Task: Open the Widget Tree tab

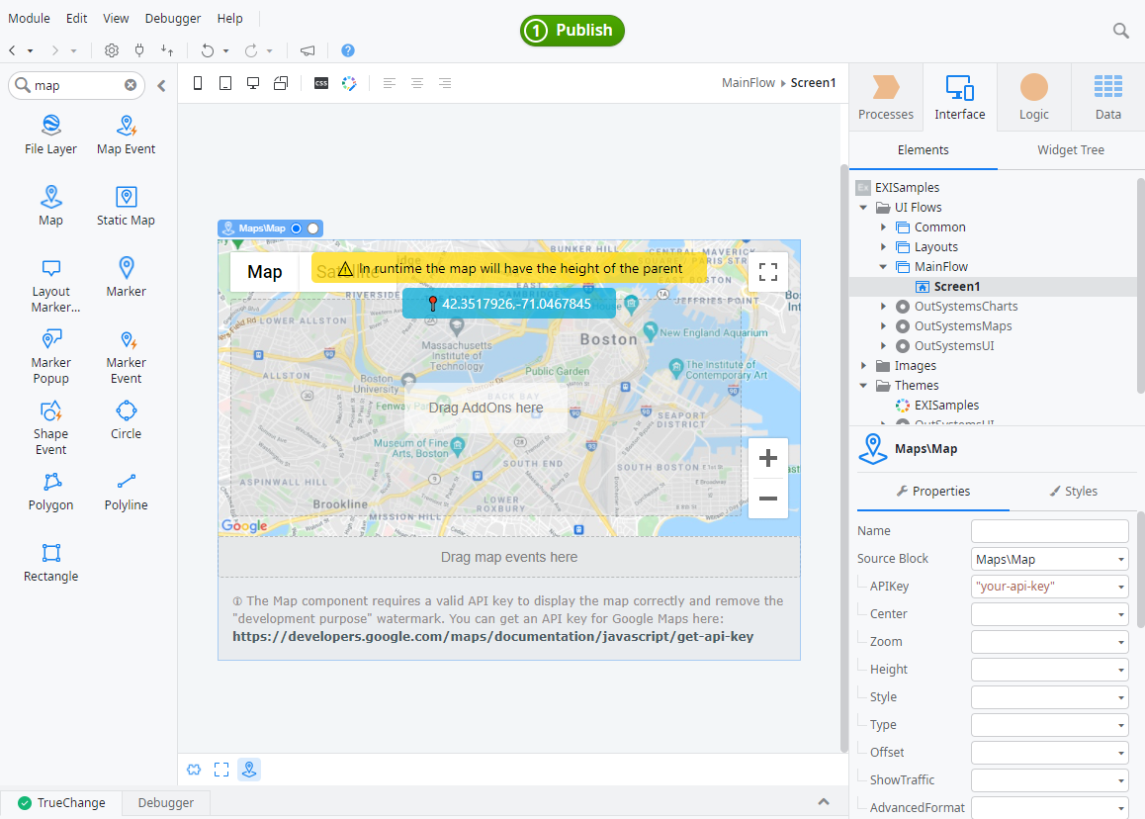Action: tap(1071, 149)
